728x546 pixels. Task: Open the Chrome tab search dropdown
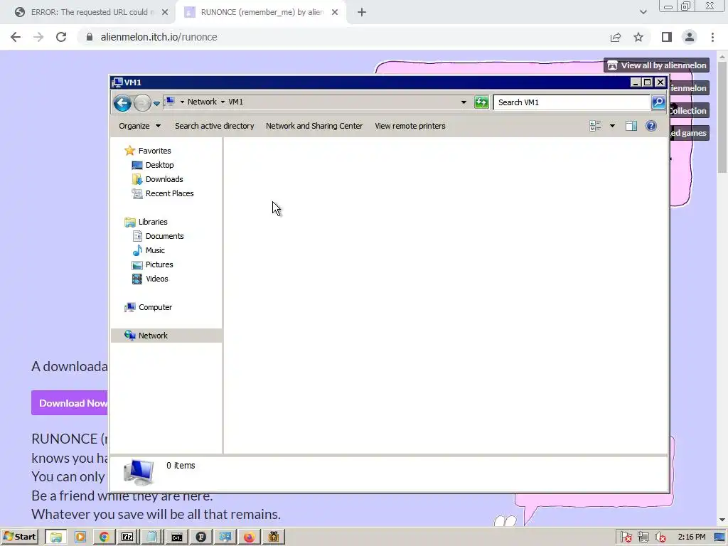click(x=643, y=13)
